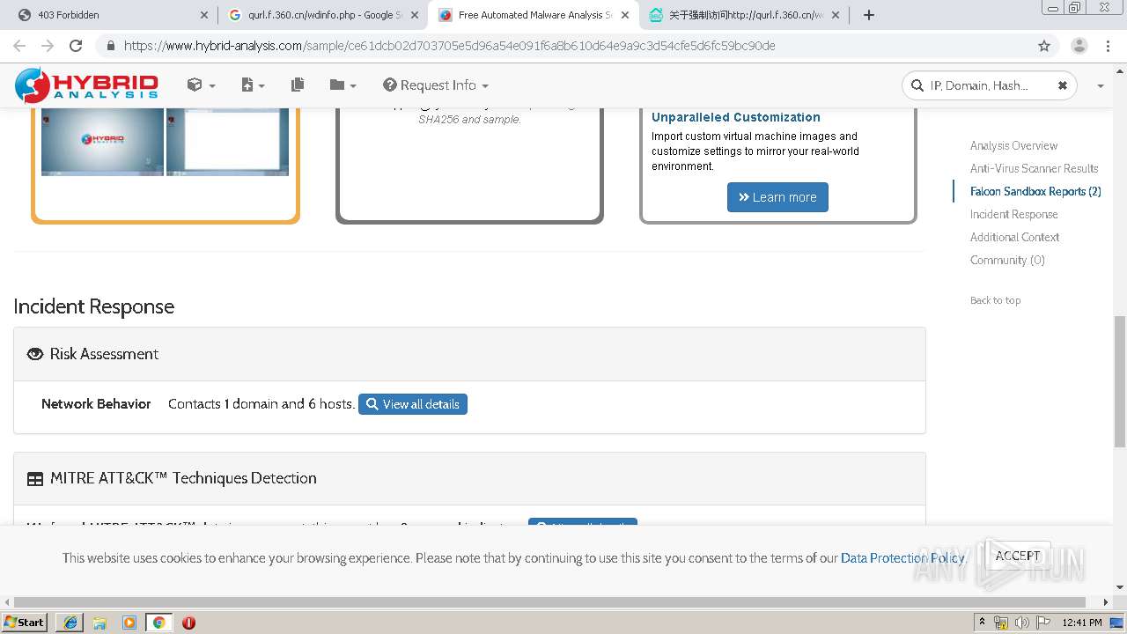Close the 403 Forbidden tab

coord(204,15)
